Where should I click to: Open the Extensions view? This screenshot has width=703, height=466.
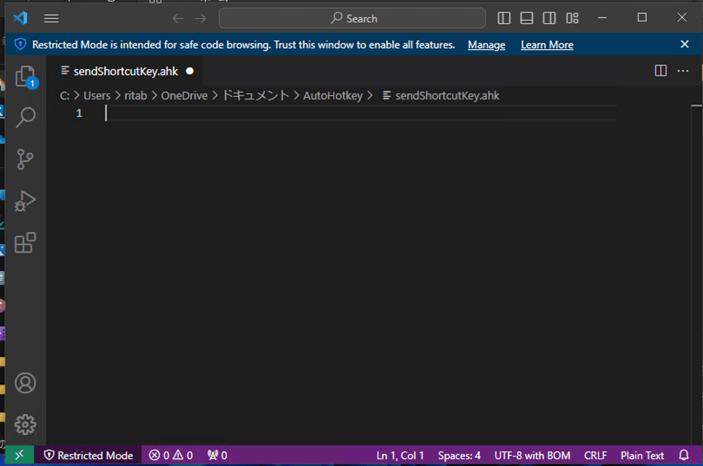25,242
